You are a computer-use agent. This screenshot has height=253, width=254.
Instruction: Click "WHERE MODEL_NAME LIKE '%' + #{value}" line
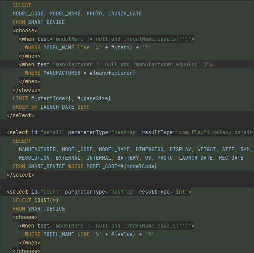[89, 234]
